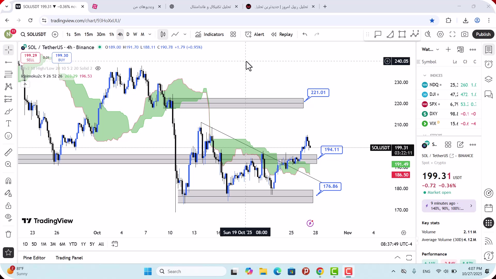Select VIX in the watchlist
Image resolution: width=496 pixels, height=279 pixels.
(x=449, y=124)
